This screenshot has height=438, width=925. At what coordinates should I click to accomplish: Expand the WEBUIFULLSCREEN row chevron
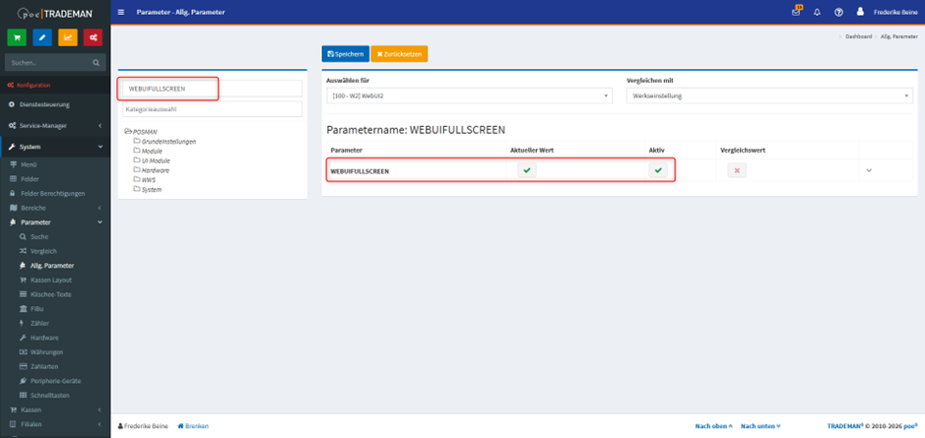coord(869,170)
